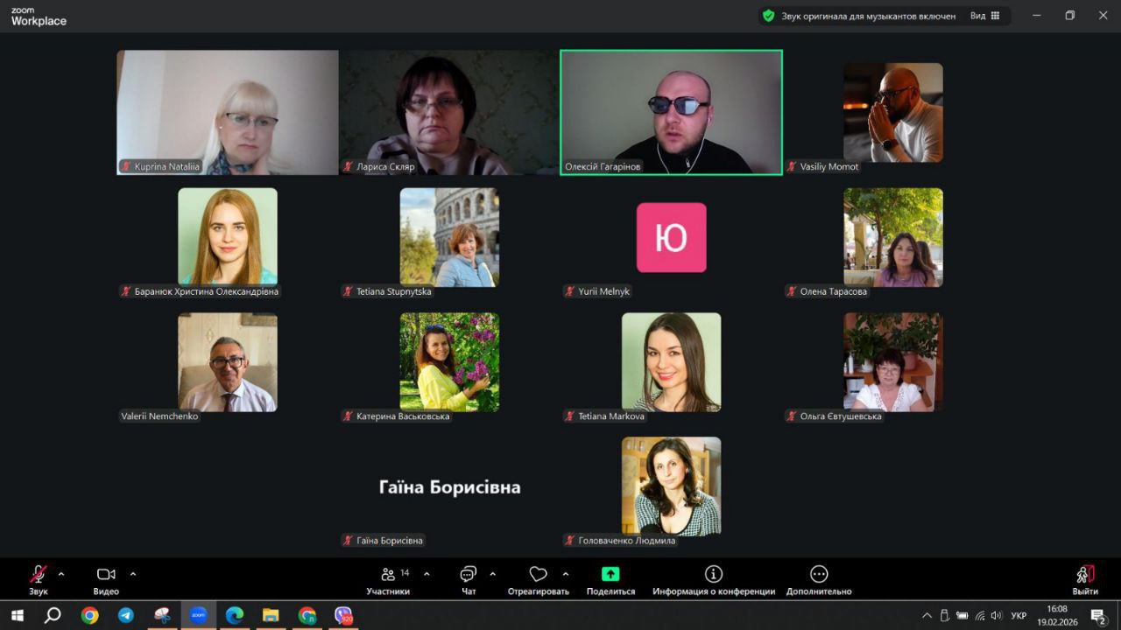This screenshot has height=630, width=1121.
Task: Expand the arrow next to Чат
Action: click(492, 574)
